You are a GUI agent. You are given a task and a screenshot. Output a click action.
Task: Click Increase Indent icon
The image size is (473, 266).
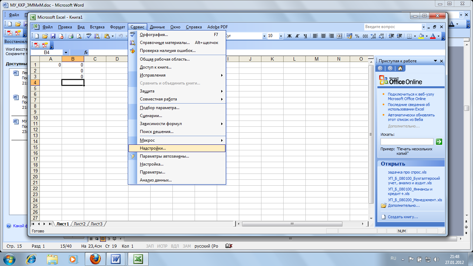(400, 36)
